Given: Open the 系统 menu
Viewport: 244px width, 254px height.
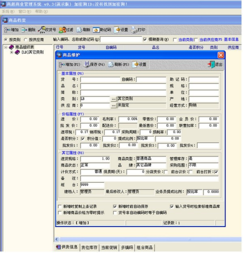Looking at the screenshot, I should click(8, 12).
